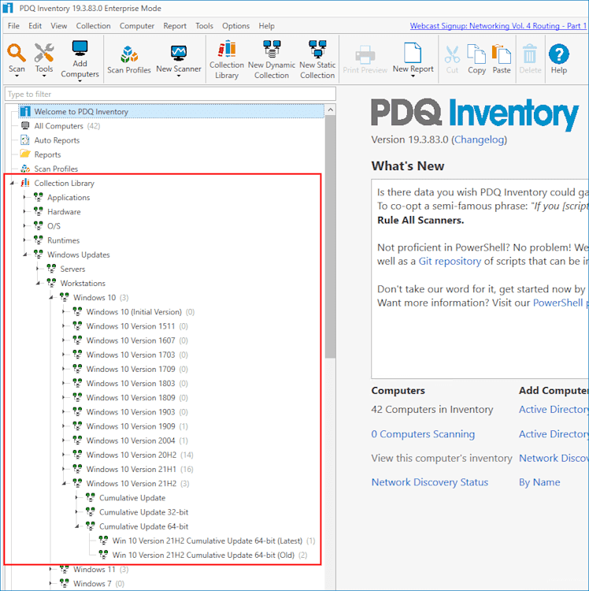Click the 0 Computers Scanning link
Viewport: 589px width, 591px height.
(423, 434)
